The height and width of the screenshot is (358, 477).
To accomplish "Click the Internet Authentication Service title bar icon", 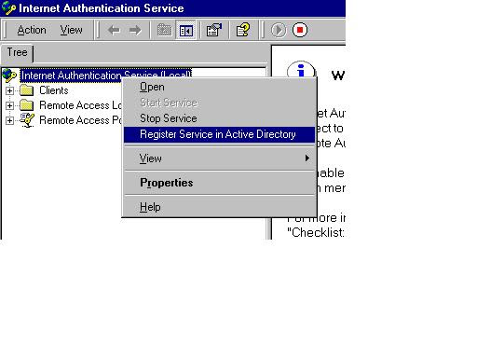I will point(8,7).
